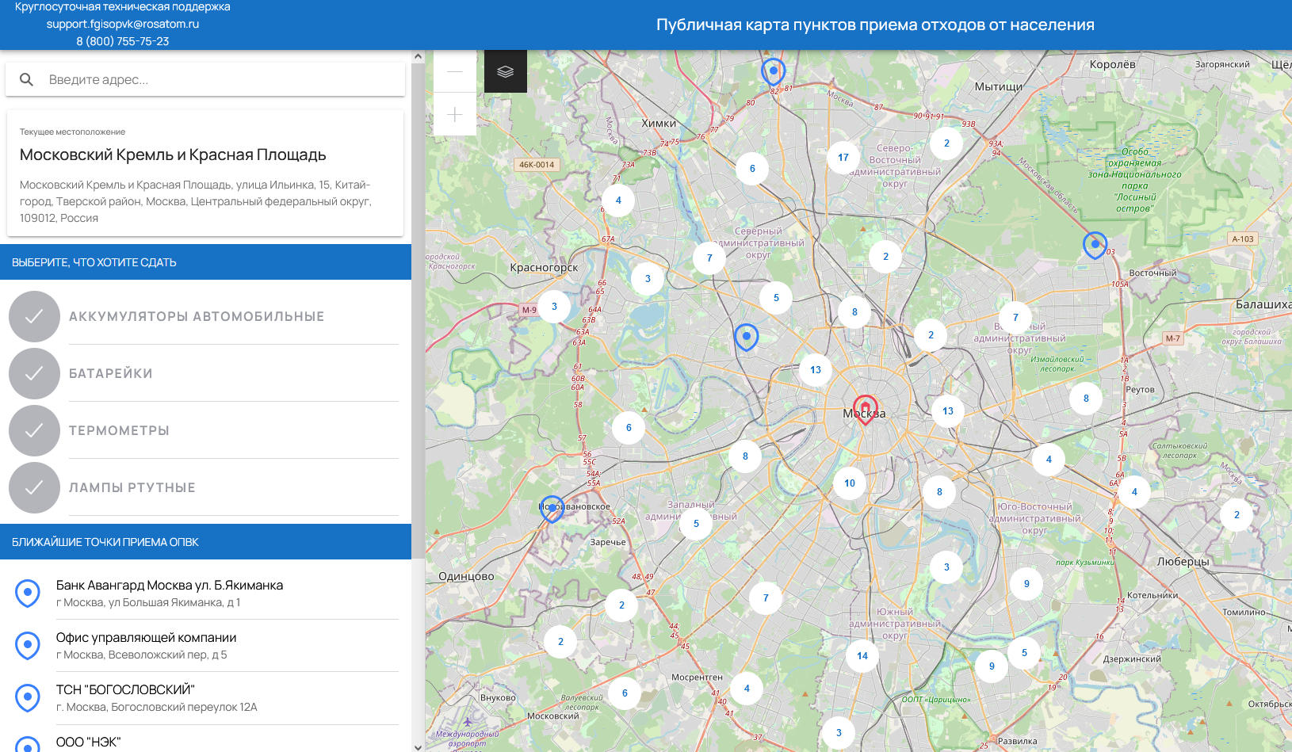Select the red Kremlin location pin
Image resolution: width=1292 pixels, height=752 pixels.
(865, 409)
